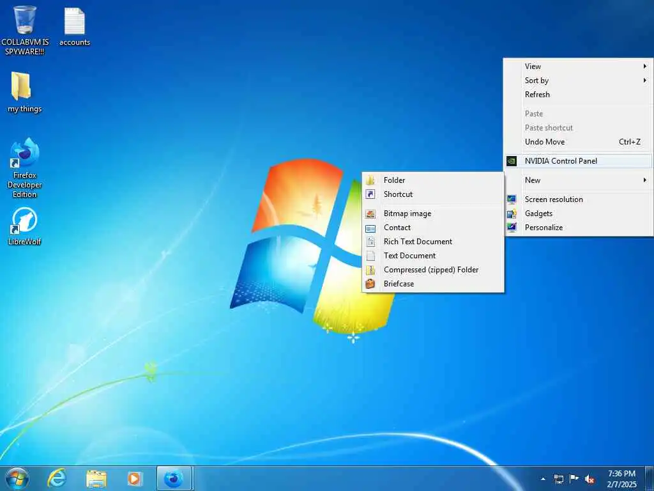Click the Bitmap image icon
Image resolution: width=654 pixels, height=491 pixels.
click(x=370, y=214)
